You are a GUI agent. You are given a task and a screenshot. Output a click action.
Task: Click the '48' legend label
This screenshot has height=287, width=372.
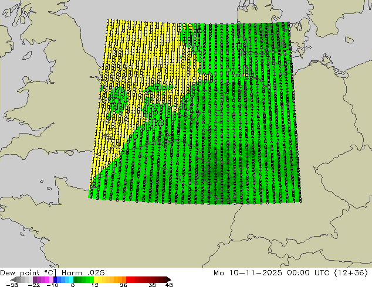pos(169,285)
